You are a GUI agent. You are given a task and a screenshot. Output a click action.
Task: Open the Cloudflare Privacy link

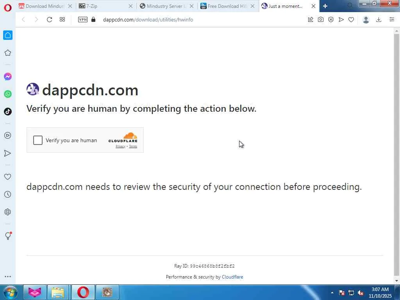120,146
